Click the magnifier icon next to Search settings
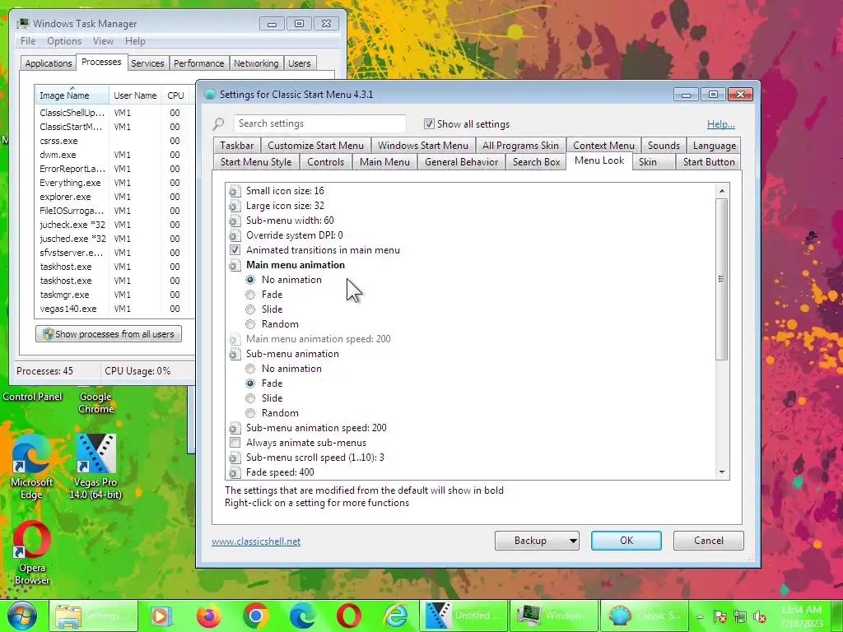 pos(218,124)
